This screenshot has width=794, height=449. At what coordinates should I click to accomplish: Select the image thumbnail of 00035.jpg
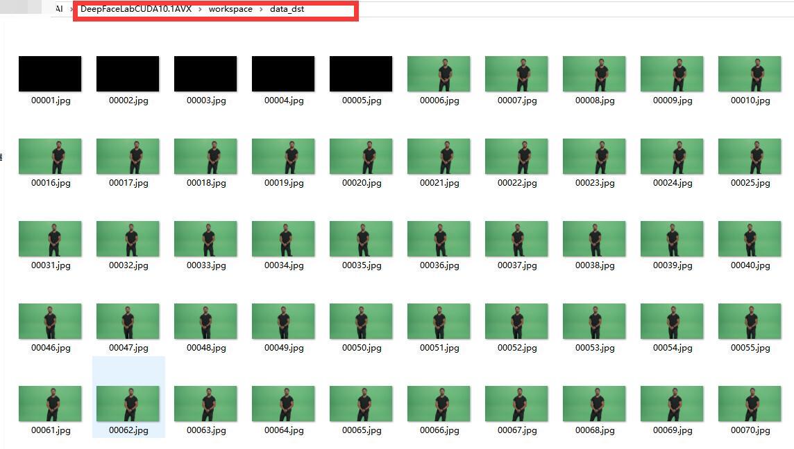coord(361,238)
